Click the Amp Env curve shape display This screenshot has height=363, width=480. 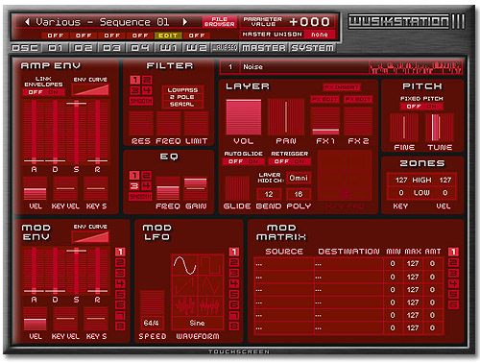click(90, 89)
